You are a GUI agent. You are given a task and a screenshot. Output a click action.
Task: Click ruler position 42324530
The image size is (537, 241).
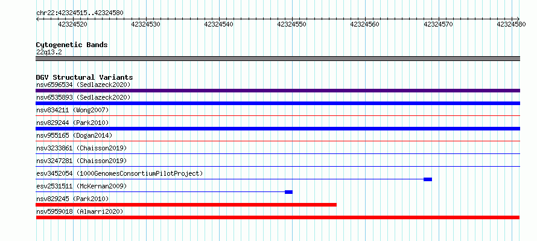point(146,24)
